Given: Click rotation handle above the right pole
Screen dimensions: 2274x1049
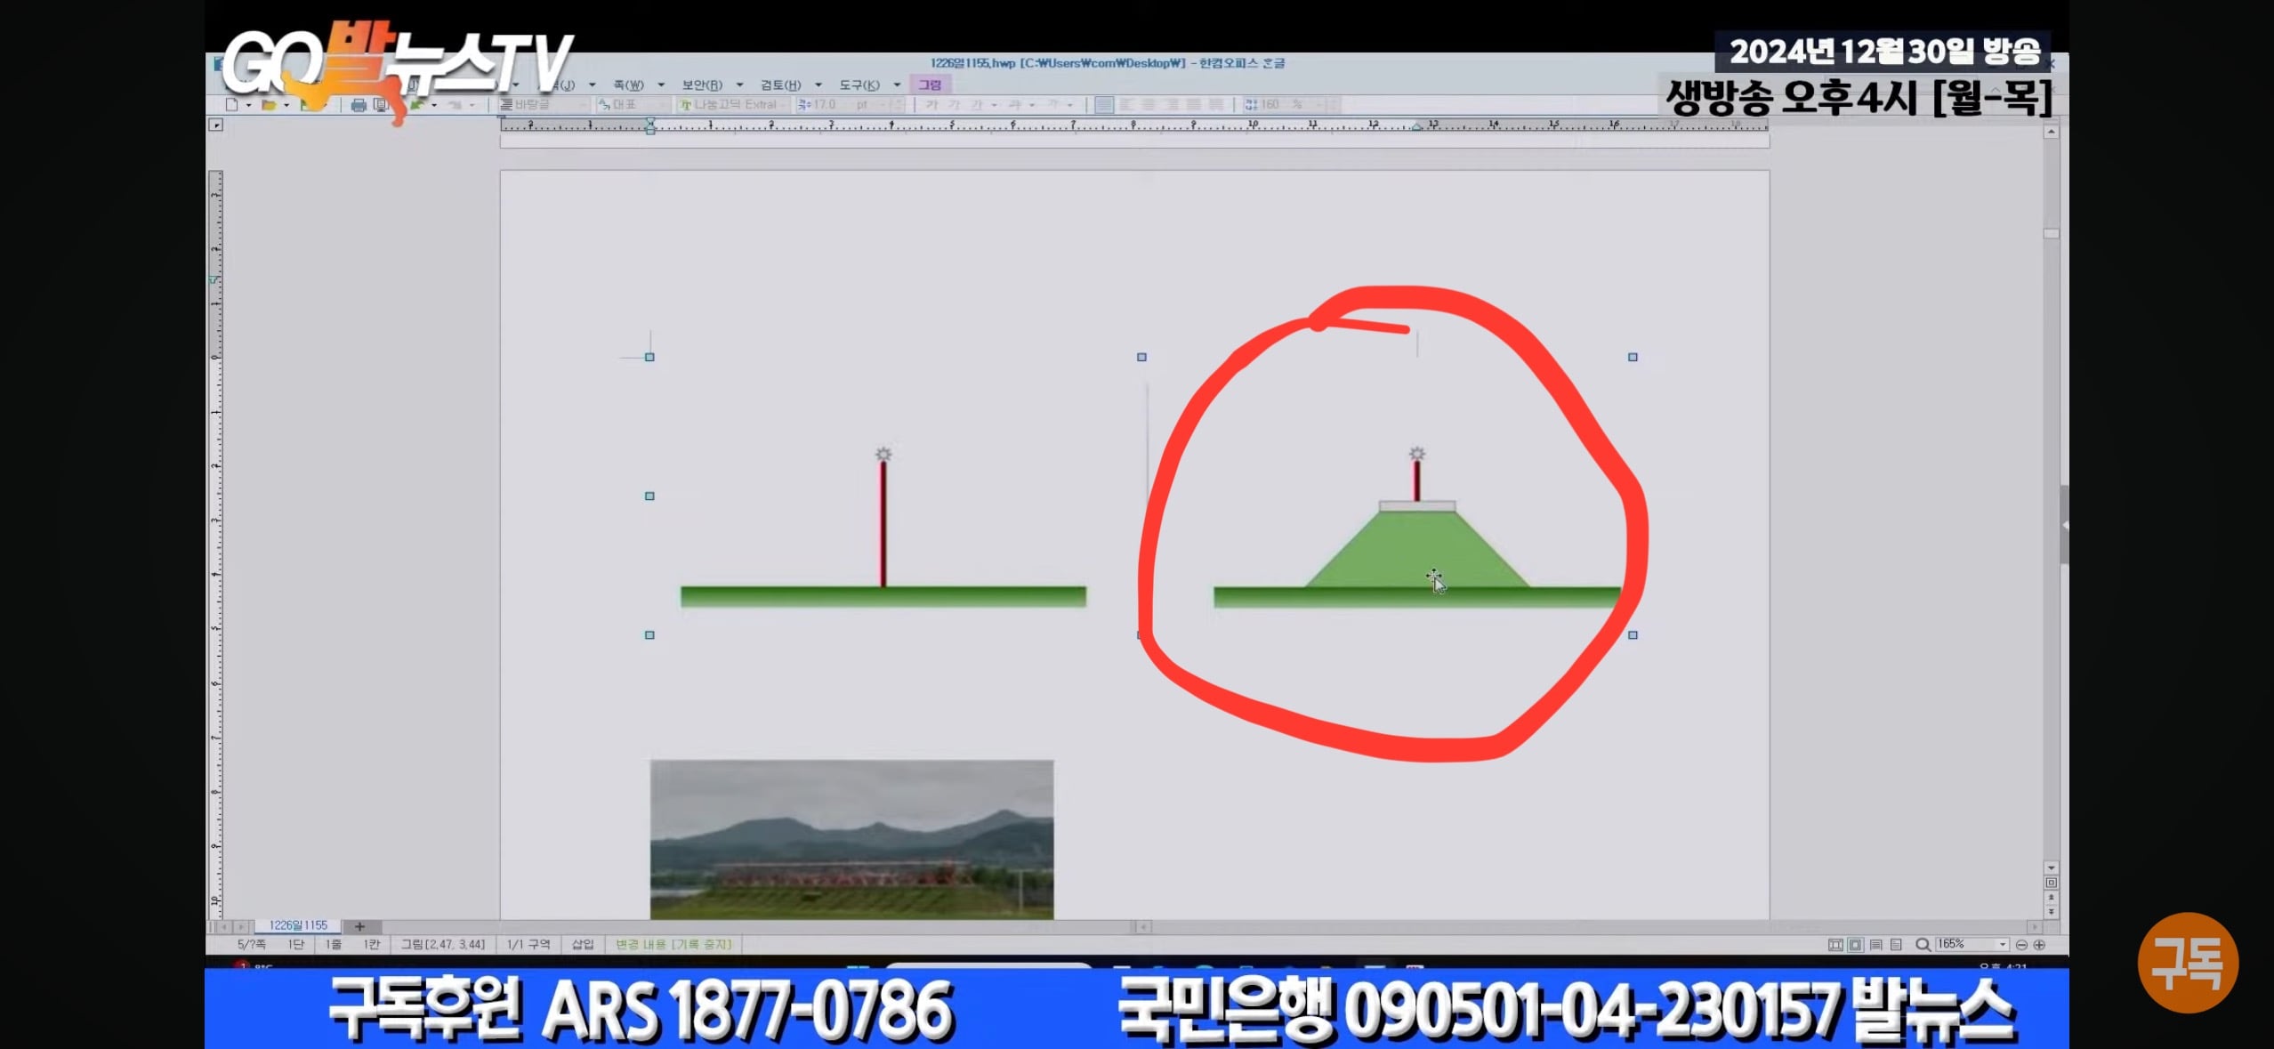Looking at the screenshot, I should pyautogui.click(x=1417, y=455).
